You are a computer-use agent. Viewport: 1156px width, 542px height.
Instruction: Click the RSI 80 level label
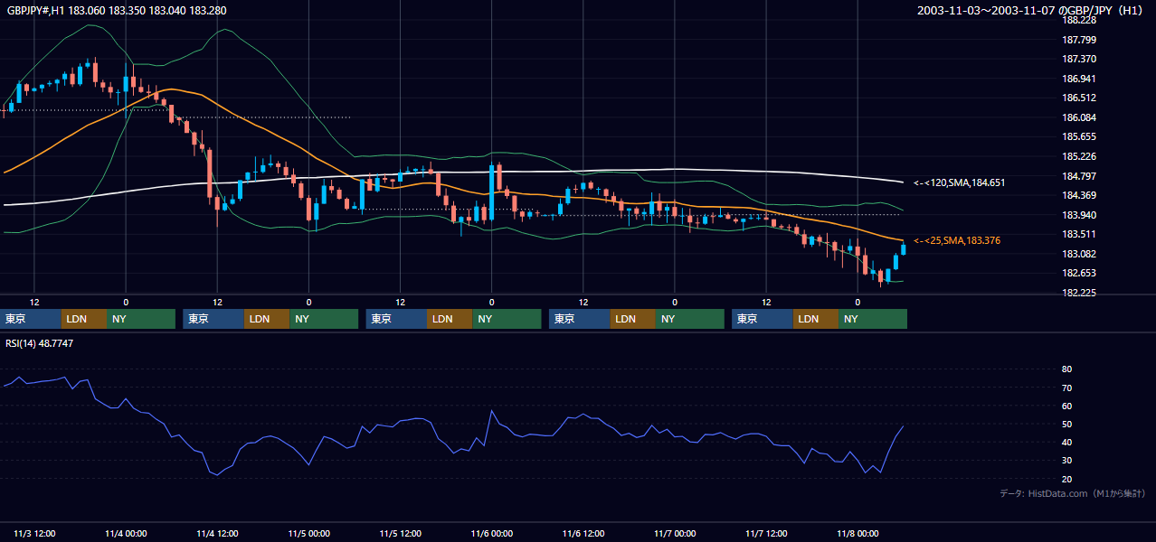(1066, 369)
